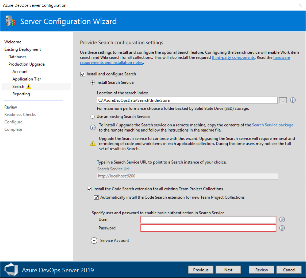
Task: Go to the Reporting step
Action: 21,94
